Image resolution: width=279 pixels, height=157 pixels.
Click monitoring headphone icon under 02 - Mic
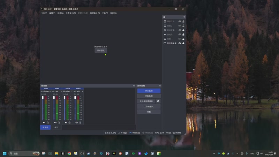(59, 122)
